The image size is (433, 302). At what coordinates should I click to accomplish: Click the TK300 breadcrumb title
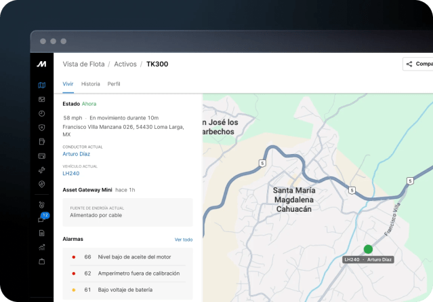[x=157, y=64]
